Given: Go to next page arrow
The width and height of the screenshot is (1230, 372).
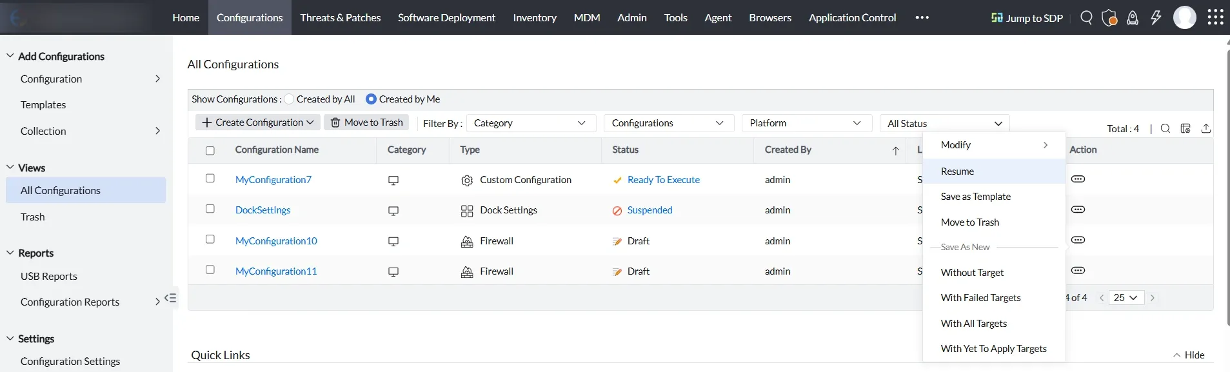Looking at the screenshot, I should 1153,298.
